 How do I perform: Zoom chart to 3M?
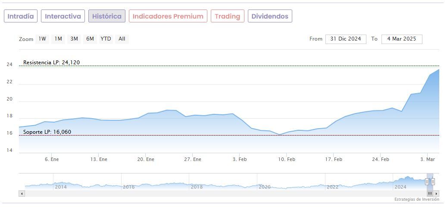point(74,39)
